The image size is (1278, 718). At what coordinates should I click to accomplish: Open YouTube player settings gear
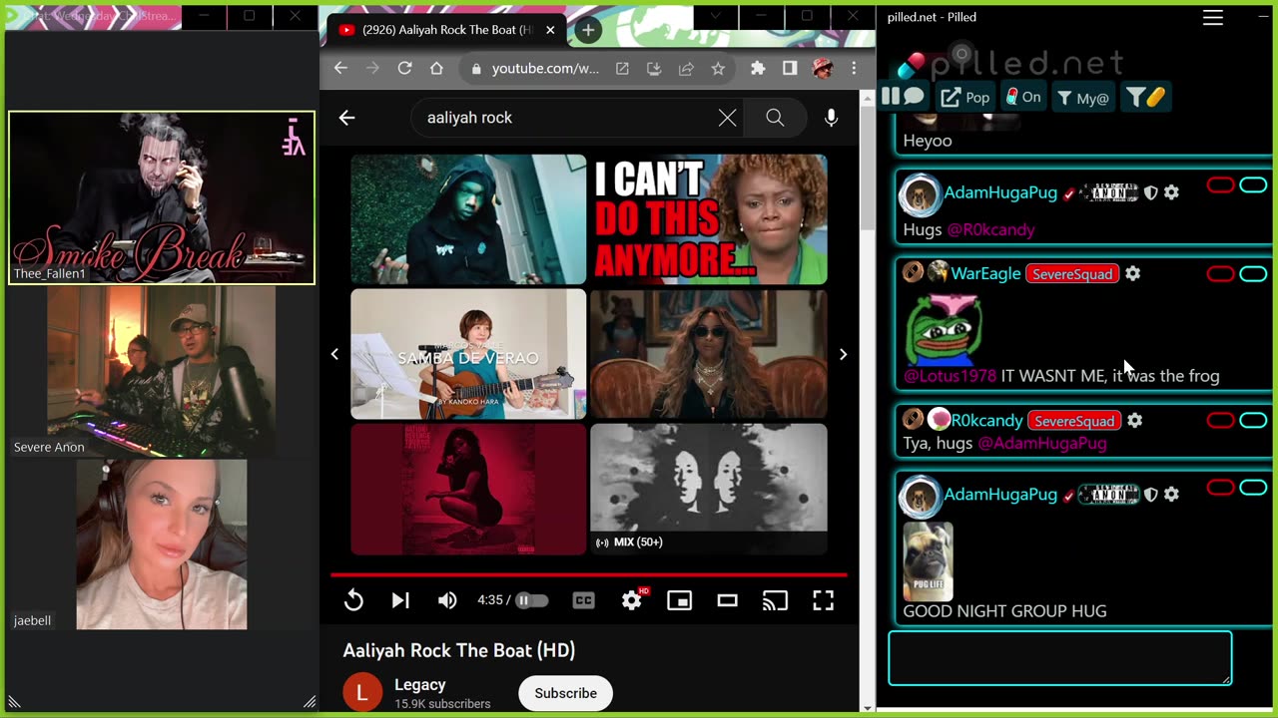pos(632,600)
